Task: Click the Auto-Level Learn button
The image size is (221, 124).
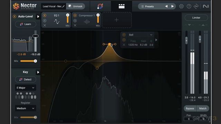Action: point(26,24)
